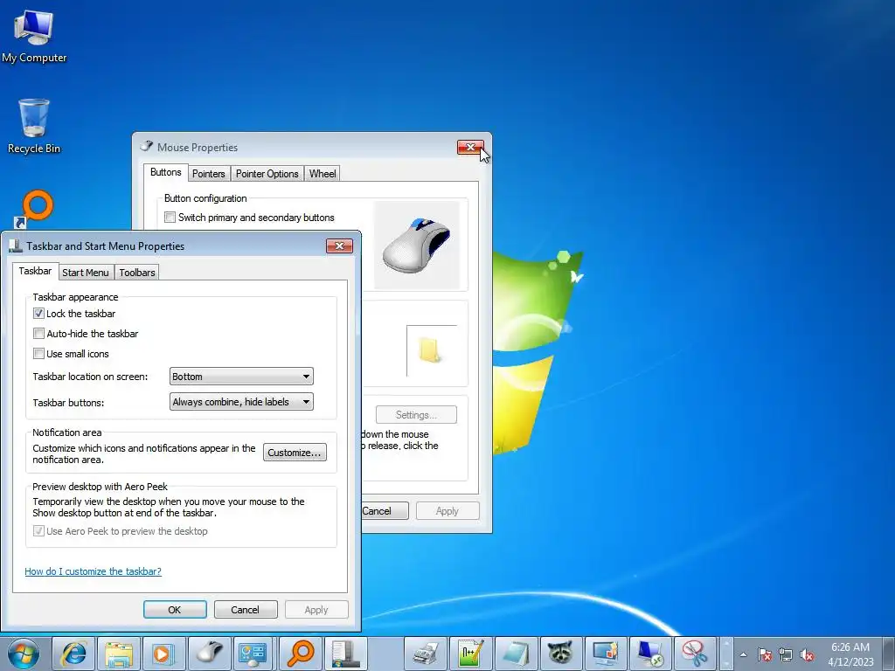Show hidden notification icons arrow
The width and height of the screenshot is (895, 671).
pyautogui.click(x=743, y=654)
